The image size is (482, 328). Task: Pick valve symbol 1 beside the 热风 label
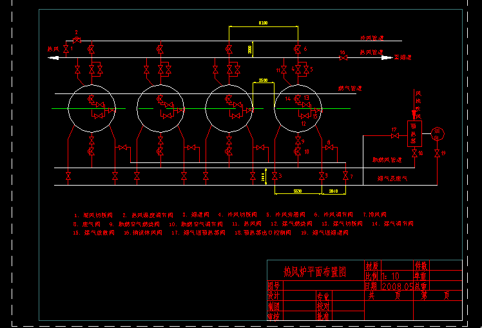[67, 48]
